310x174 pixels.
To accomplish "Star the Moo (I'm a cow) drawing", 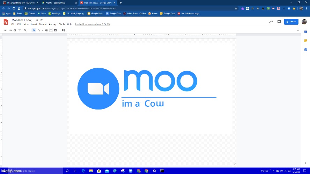I will pos(37,20).
